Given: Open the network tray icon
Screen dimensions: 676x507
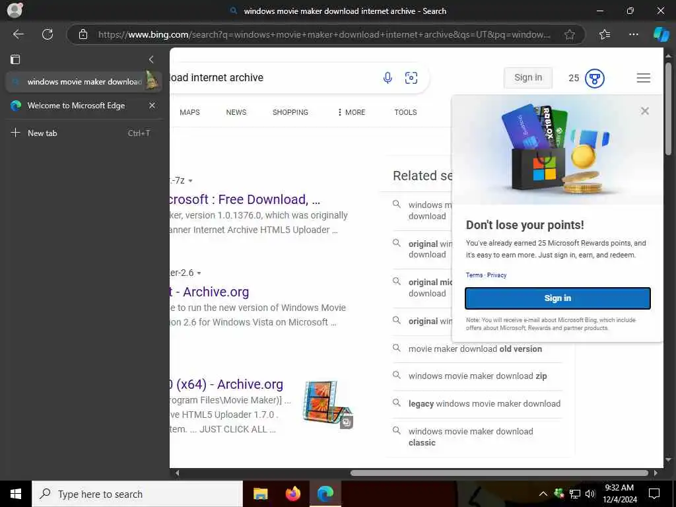Looking at the screenshot, I should 575,494.
